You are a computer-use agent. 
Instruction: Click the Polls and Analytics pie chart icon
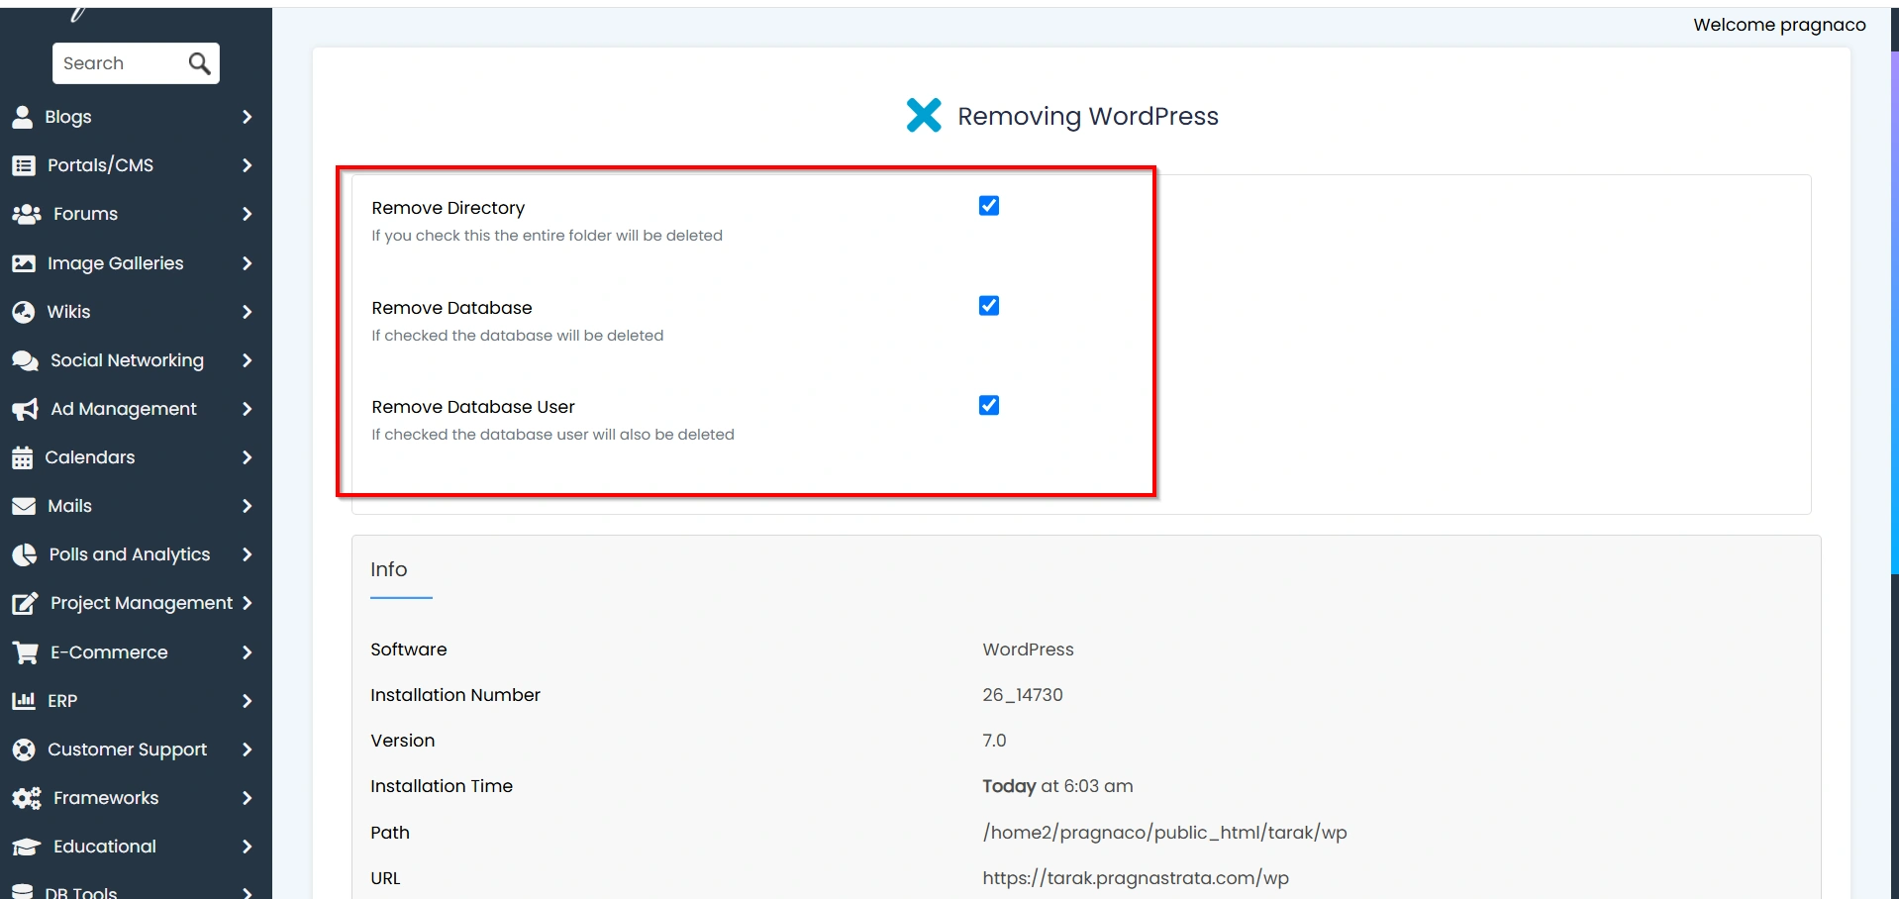tap(25, 554)
